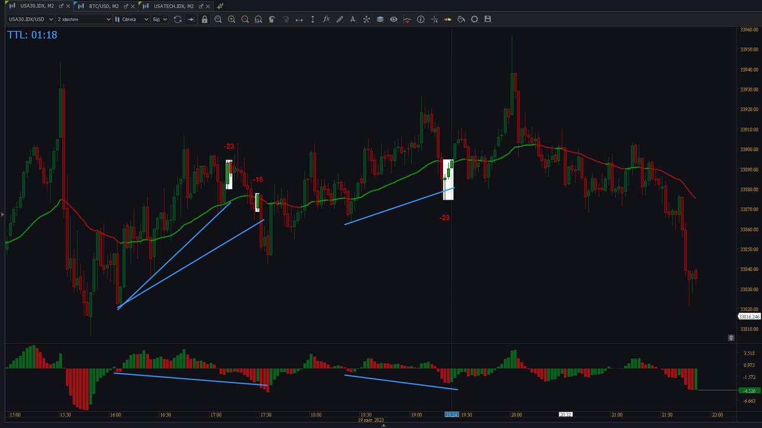762x428 pixels.
Task: Click the refresh chart data icon
Action: coord(177,19)
